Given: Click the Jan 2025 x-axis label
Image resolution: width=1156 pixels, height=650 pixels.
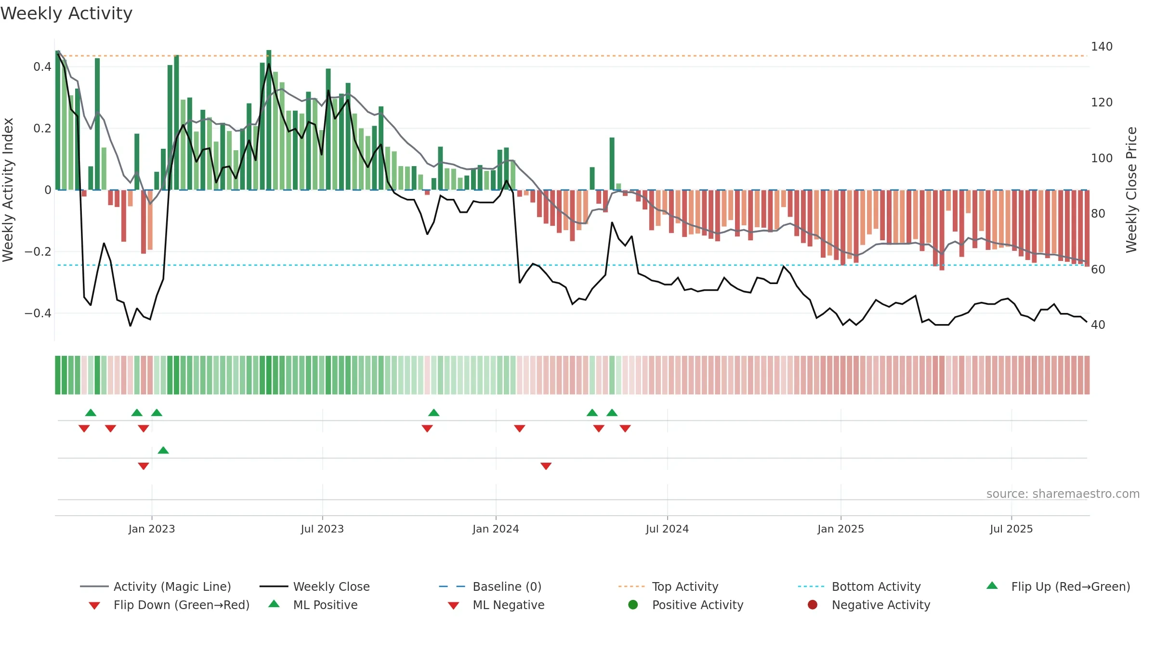Looking at the screenshot, I should point(841,529).
